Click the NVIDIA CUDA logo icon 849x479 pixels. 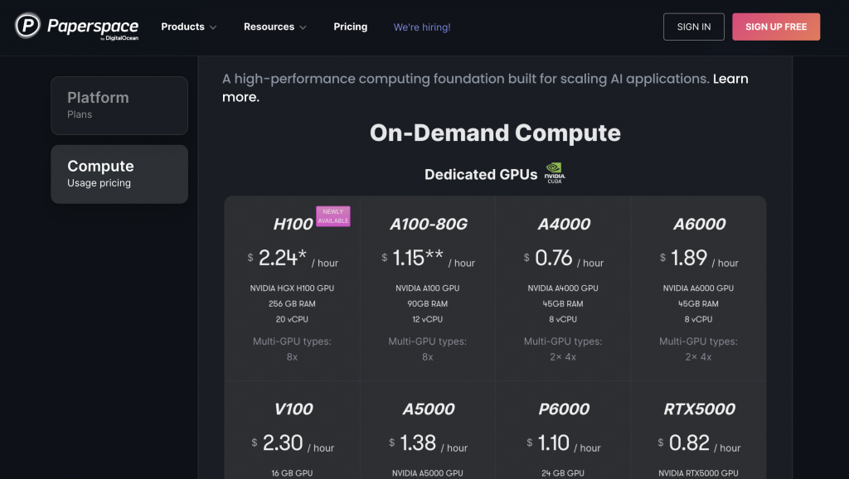click(x=555, y=173)
